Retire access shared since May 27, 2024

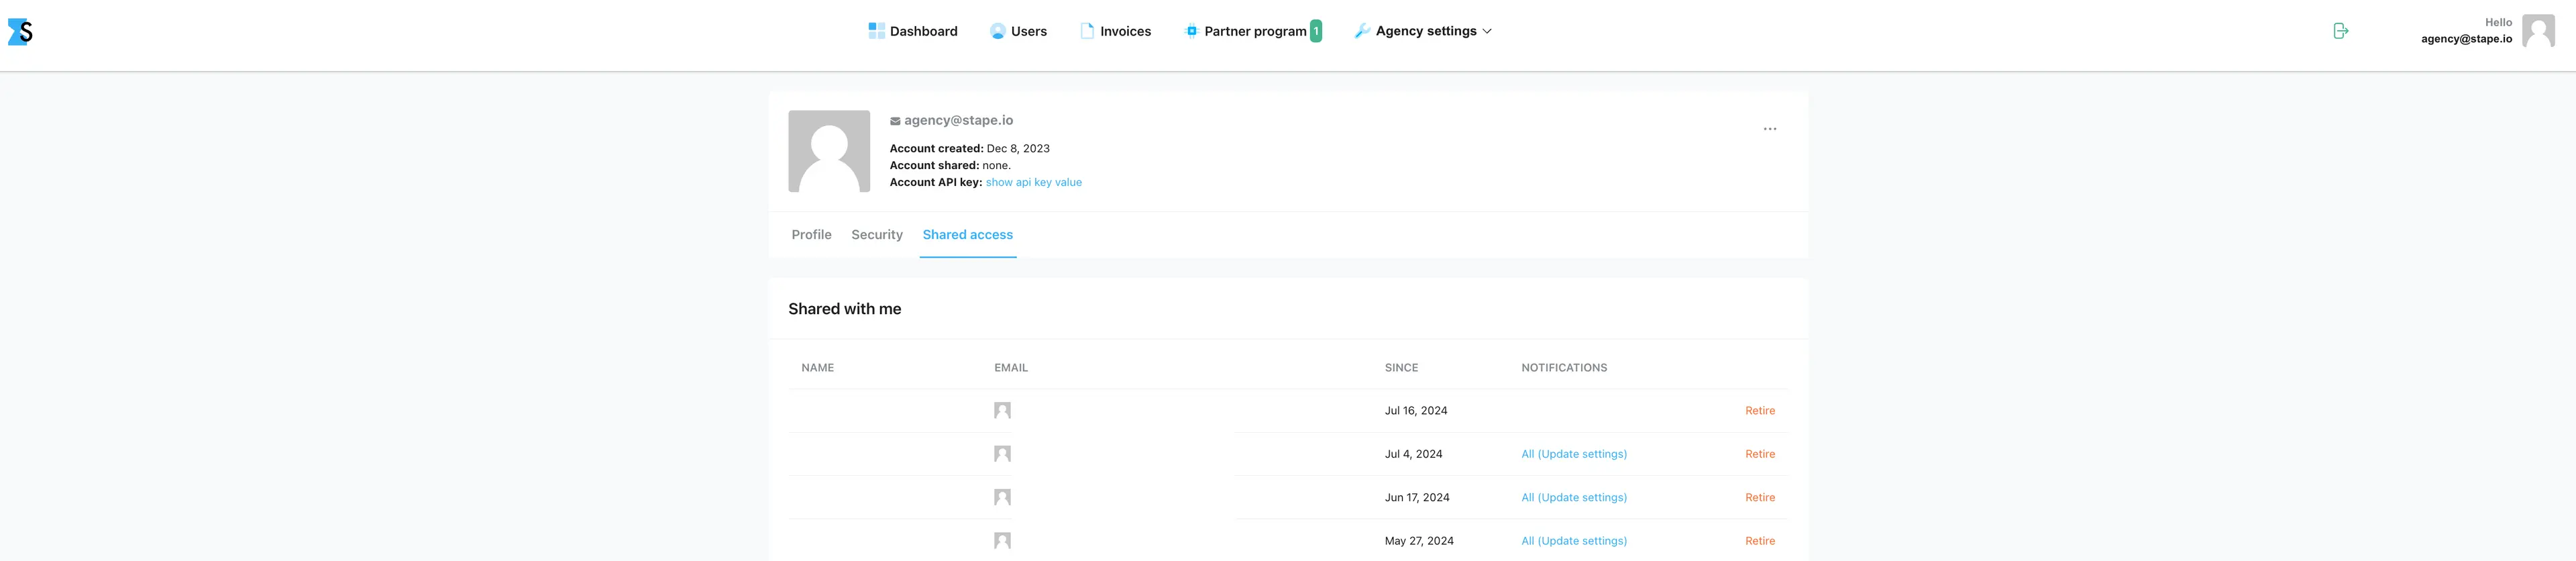point(1760,541)
